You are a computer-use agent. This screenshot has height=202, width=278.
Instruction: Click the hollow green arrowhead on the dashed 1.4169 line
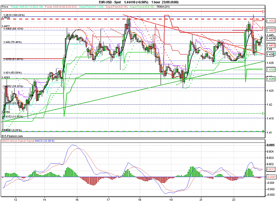click(x=263, y=113)
